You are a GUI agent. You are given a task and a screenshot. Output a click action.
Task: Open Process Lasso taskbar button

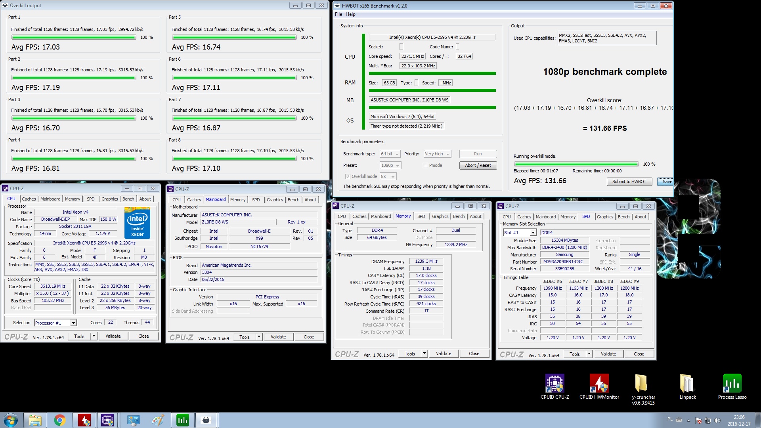[182, 420]
